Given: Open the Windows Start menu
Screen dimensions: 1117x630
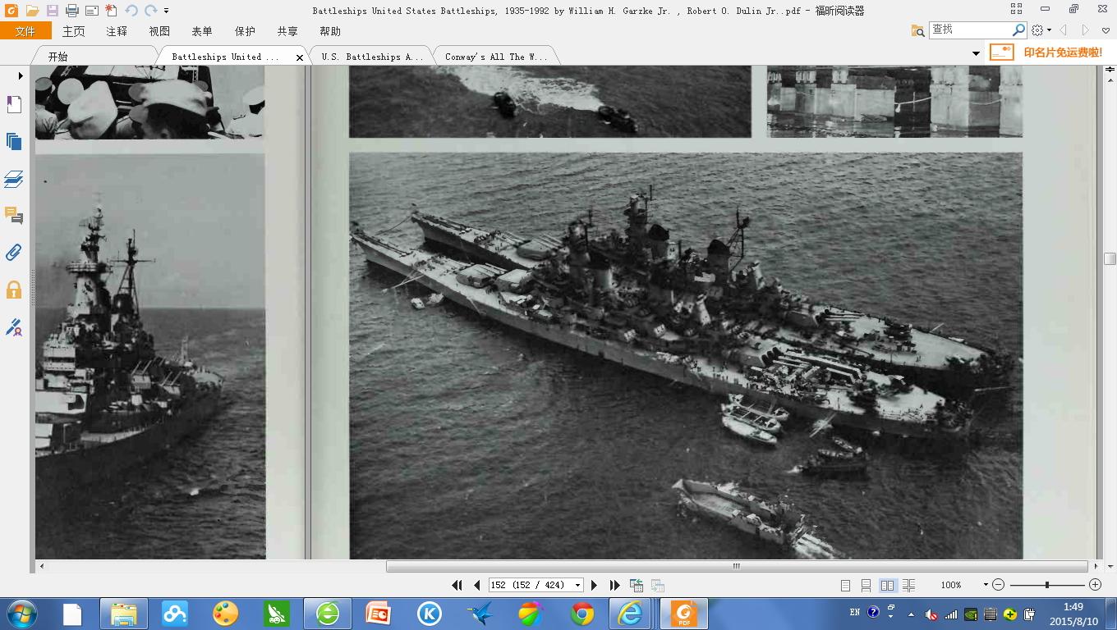Looking at the screenshot, I should [x=21, y=614].
